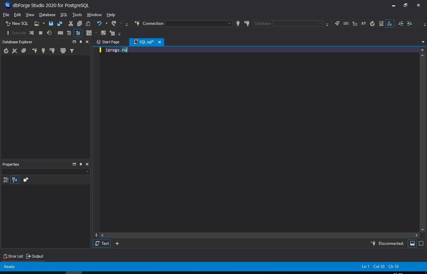This screenshot has width=427, height=274.
Task: Open the Edit menu
Action: [x=17, y=15]
